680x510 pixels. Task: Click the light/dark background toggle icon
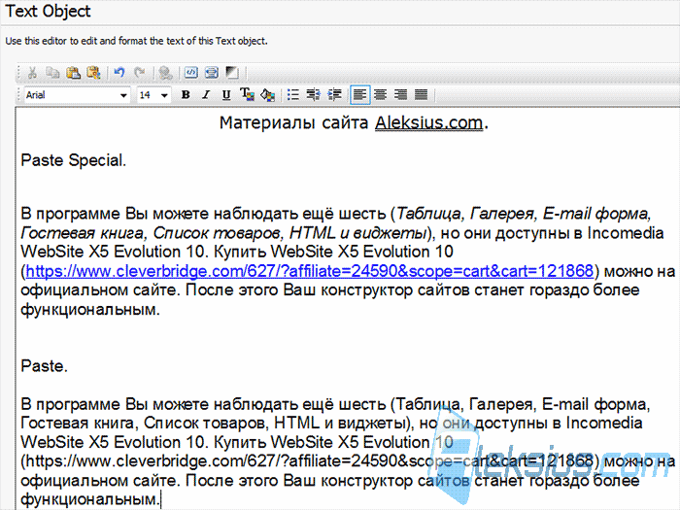point(232,73)
